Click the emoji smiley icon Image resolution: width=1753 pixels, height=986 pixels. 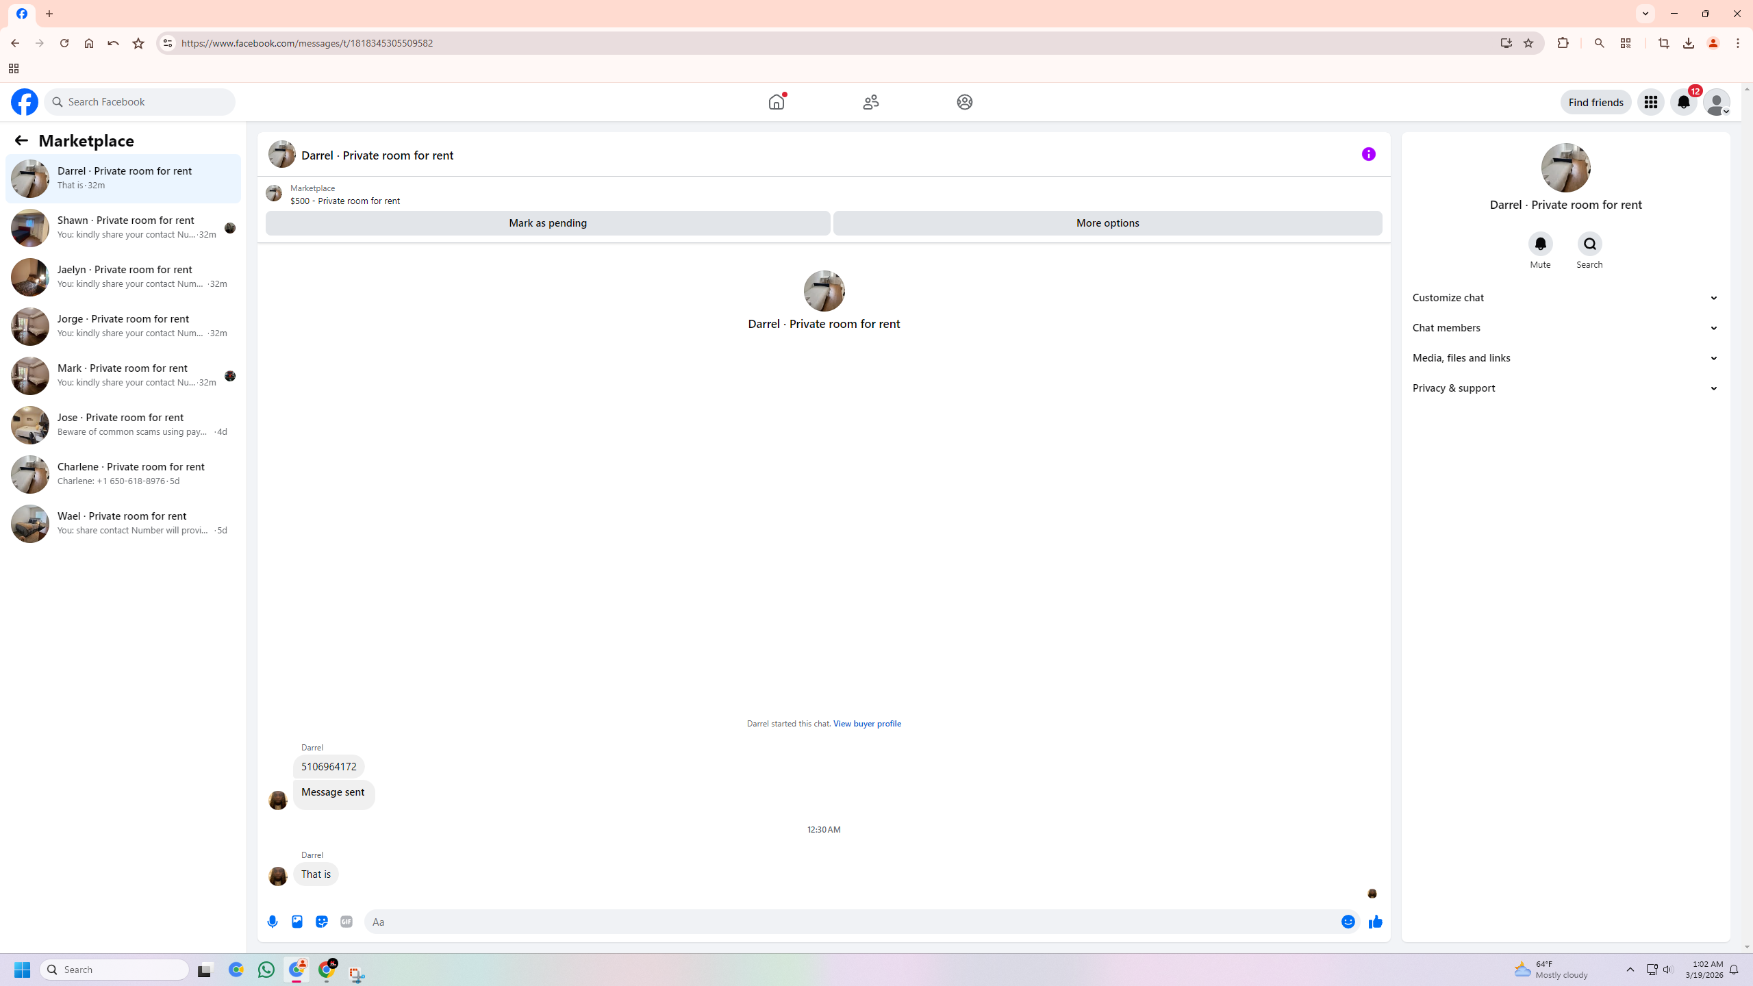pyautogui.click(x=1348, y=922)
